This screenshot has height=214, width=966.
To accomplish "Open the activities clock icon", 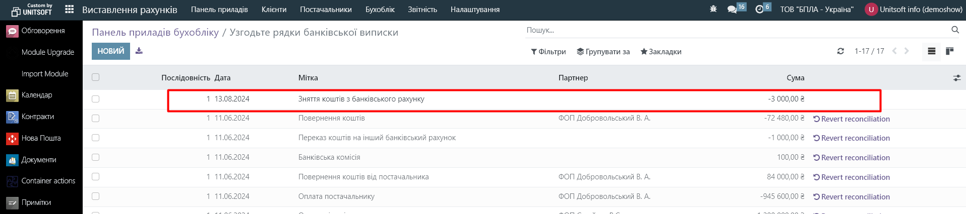I will coord(759,10).
